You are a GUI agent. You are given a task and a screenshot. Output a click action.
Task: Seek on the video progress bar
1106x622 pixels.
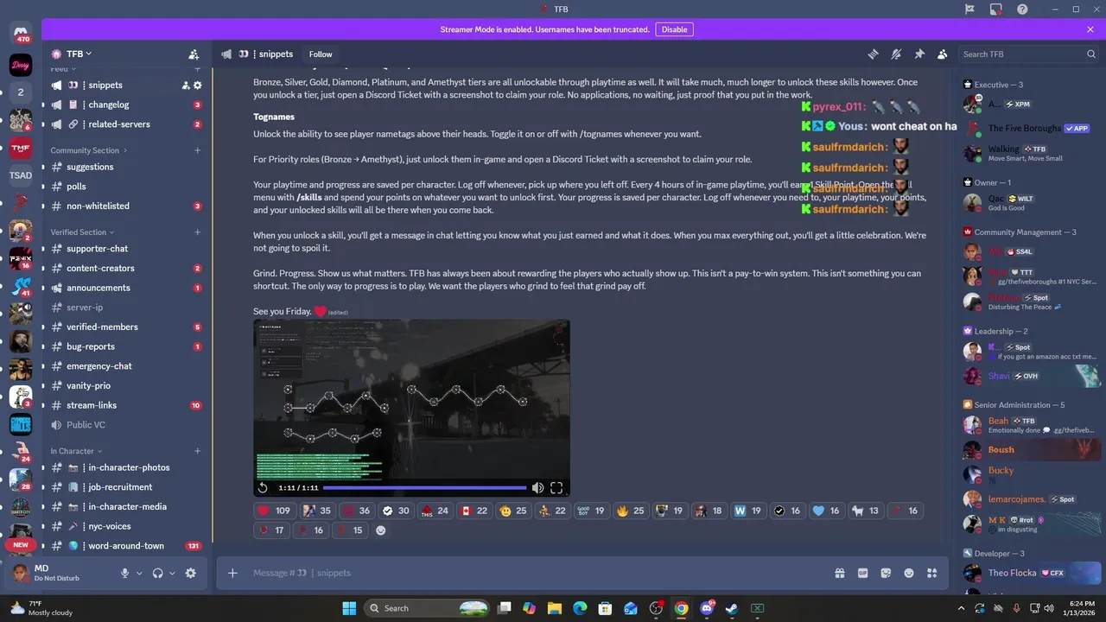[424, 488]
